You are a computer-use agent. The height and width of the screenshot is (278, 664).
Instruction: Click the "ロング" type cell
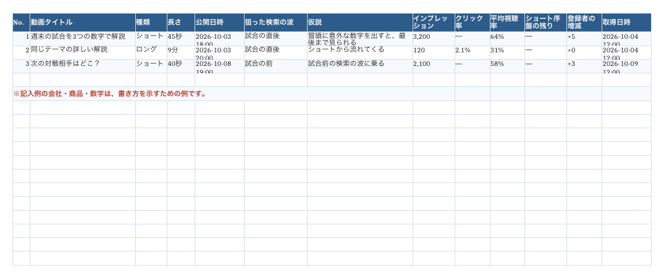[151, 52]
